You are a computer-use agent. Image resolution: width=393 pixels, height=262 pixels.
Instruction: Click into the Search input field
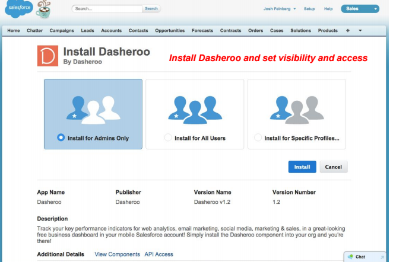(x=107, y=8)
